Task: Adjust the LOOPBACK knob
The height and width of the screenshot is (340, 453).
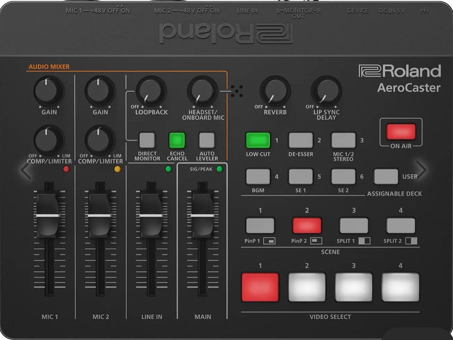Action: tap(151, 91)
